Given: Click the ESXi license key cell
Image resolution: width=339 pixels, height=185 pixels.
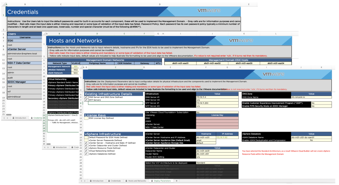Looking at the screenshot, I should pos(217,118).
